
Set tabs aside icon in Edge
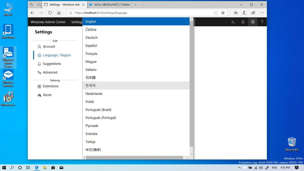[x=39, y=5]
